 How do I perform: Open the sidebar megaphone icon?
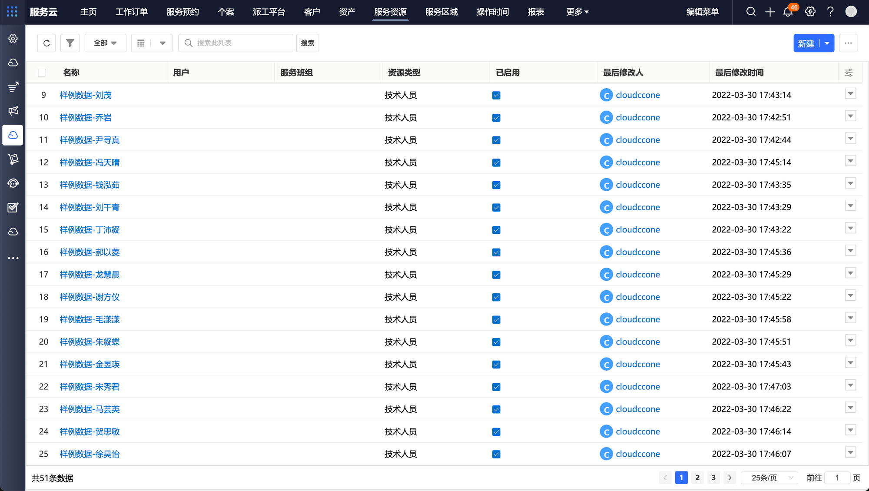[x=13, y=111]
